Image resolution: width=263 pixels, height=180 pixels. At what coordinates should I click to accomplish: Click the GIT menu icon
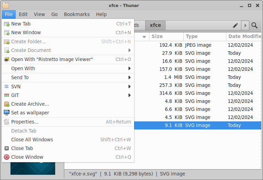[7, 95]
